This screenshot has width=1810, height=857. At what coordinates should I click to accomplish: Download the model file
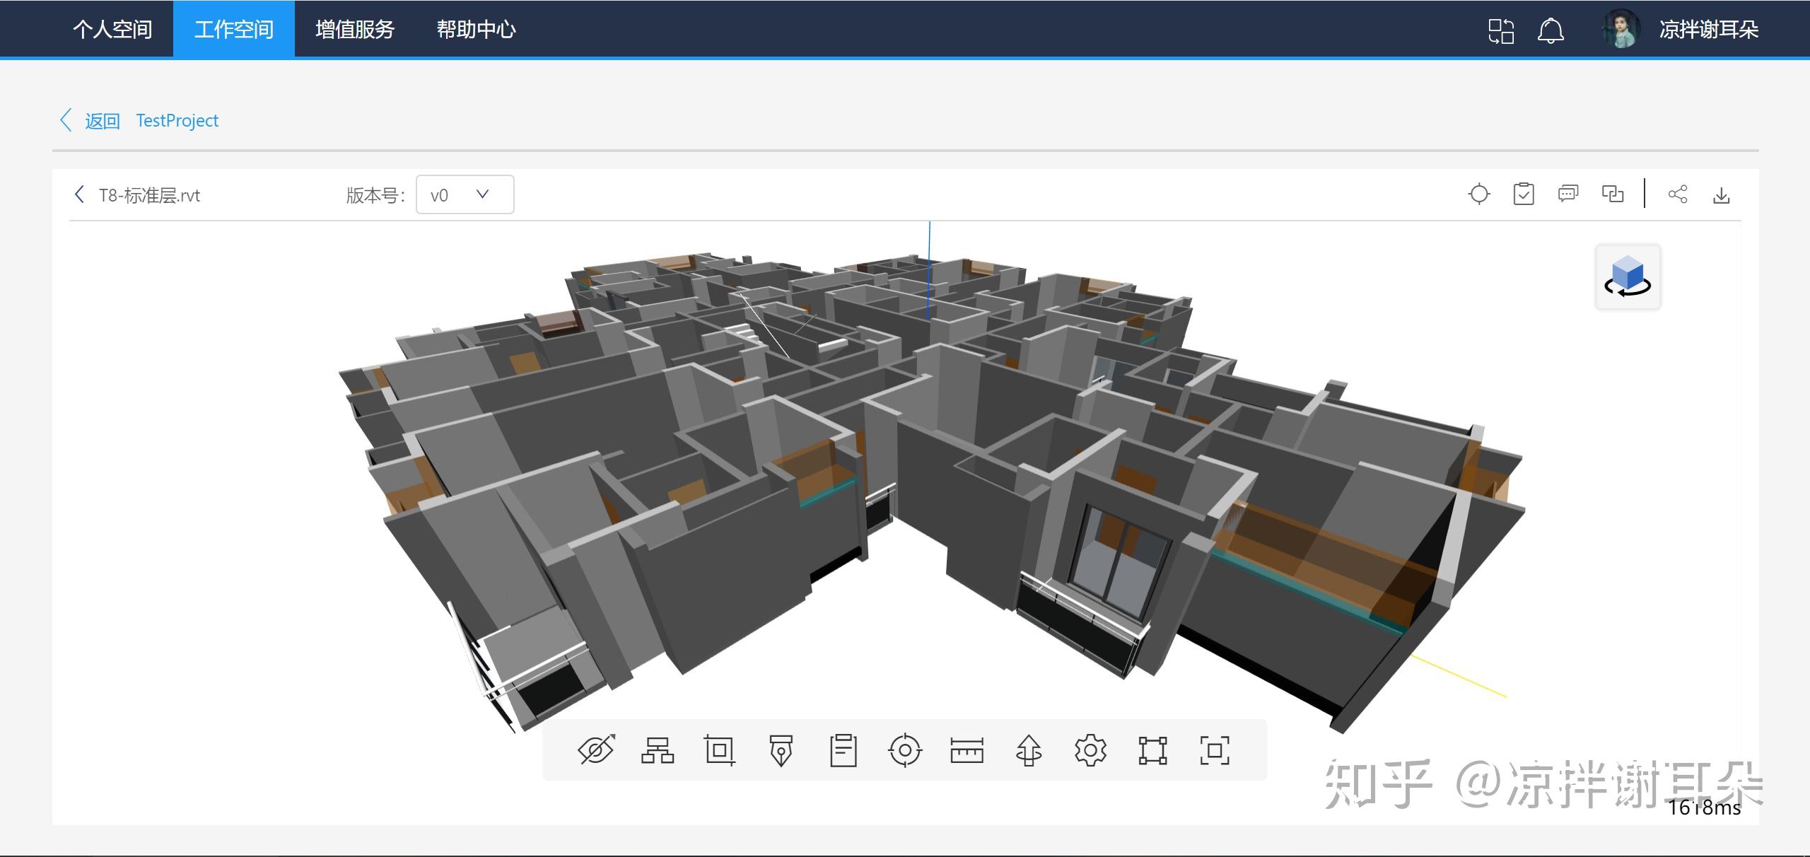(1722, 194)
